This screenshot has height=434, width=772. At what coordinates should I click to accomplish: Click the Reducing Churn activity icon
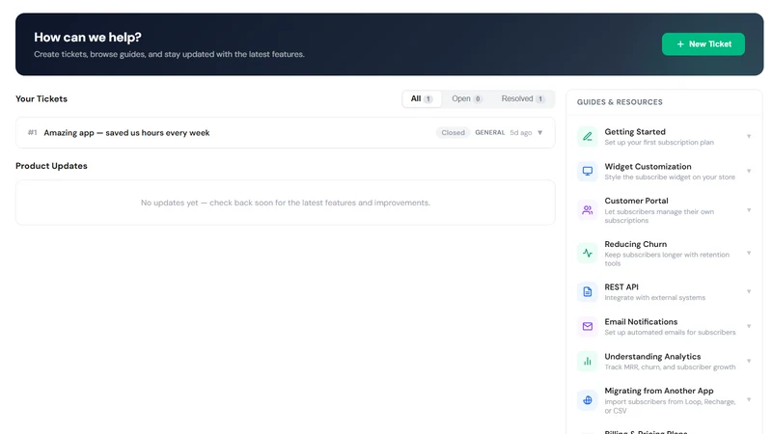(x=588, y=254)
